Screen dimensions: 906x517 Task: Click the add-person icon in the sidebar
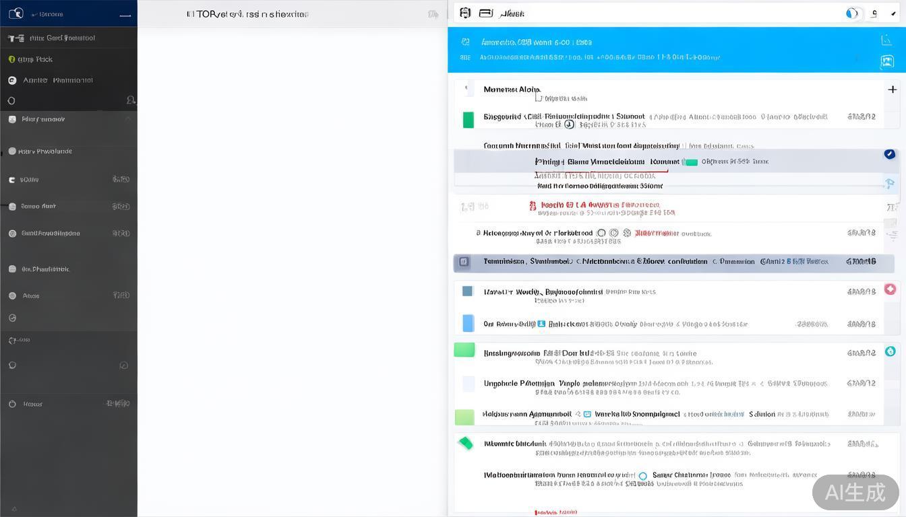131,100
